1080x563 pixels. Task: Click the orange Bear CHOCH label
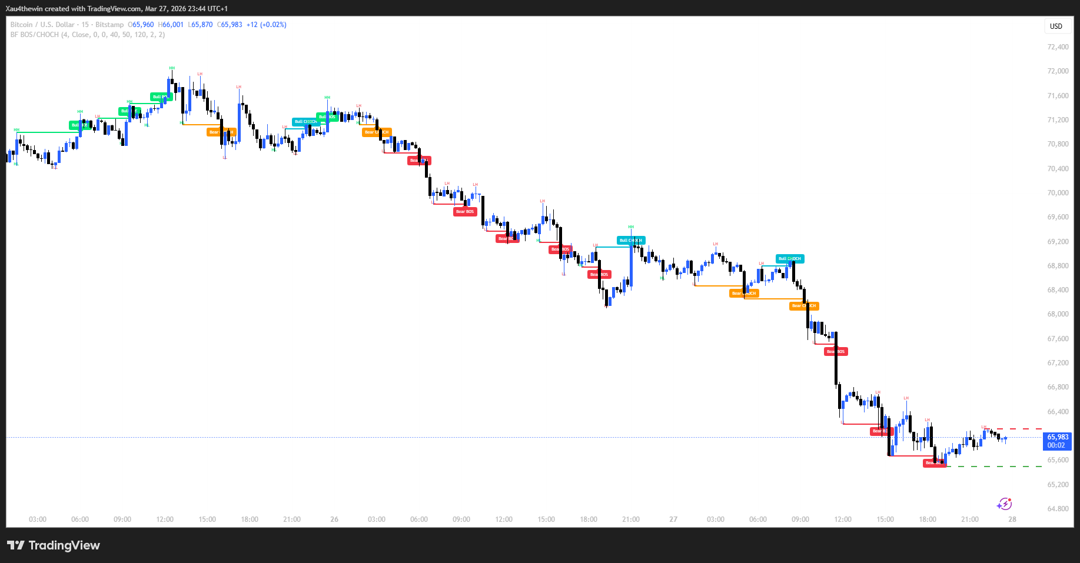point(744,292)
